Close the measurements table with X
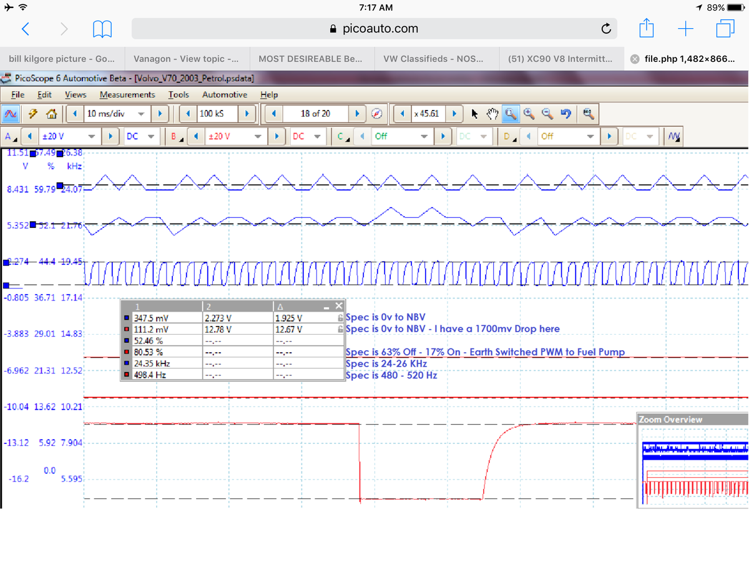The width and height of the screenshot is (749, 562). click(338, 306)
